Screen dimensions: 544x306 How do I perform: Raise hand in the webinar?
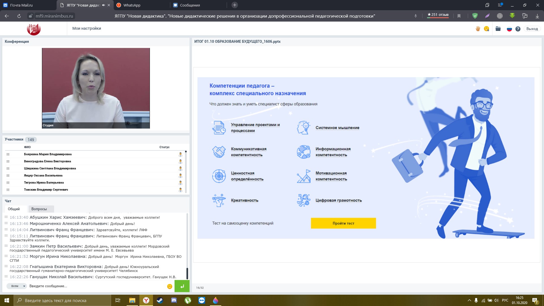478,29
